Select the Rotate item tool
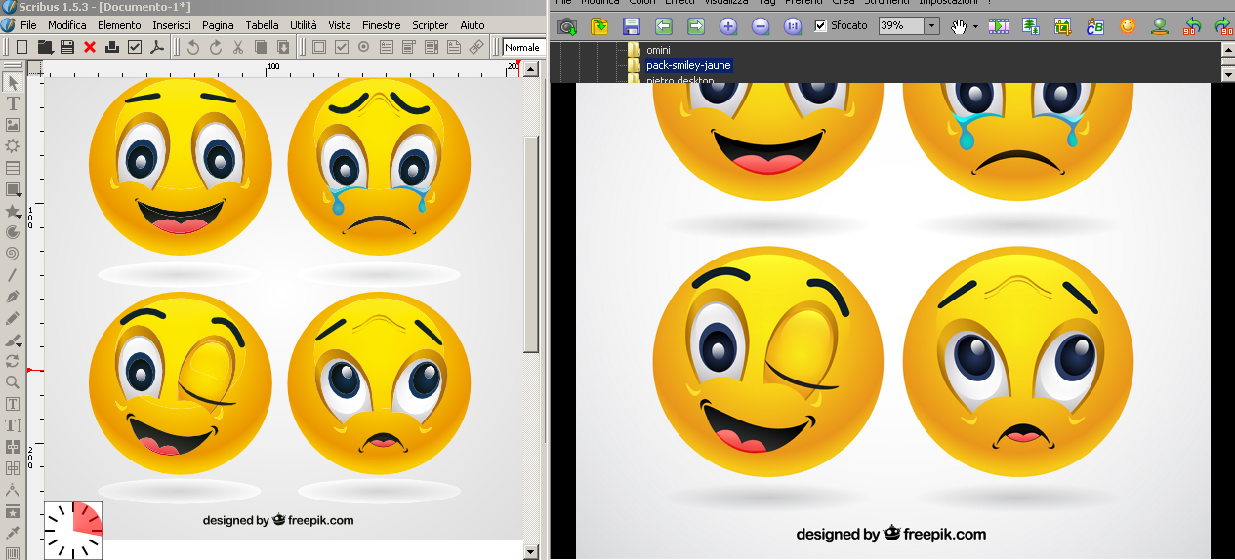 pos(13,361)
